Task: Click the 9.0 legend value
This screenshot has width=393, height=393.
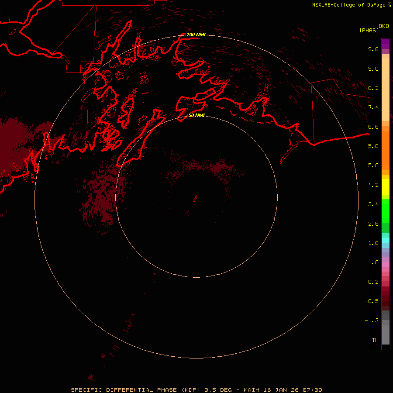Action: coord(373,69)
